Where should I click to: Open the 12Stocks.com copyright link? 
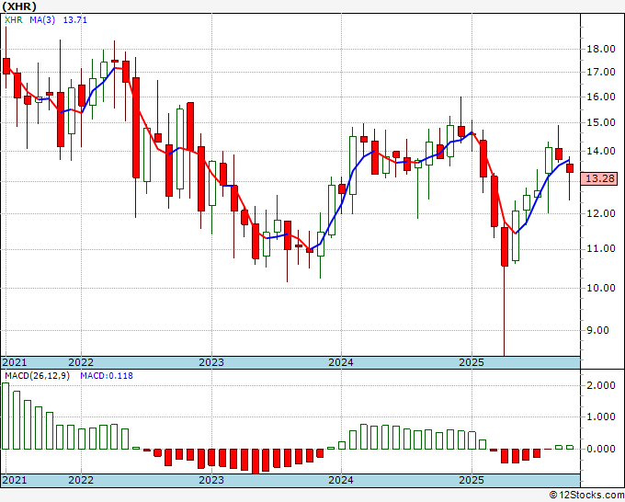(586, 496)
